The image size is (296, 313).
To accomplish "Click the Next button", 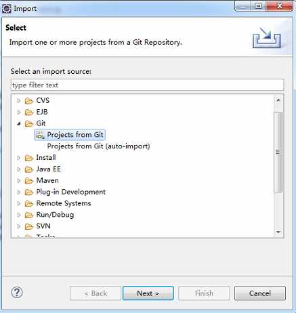I will (148, 293).
